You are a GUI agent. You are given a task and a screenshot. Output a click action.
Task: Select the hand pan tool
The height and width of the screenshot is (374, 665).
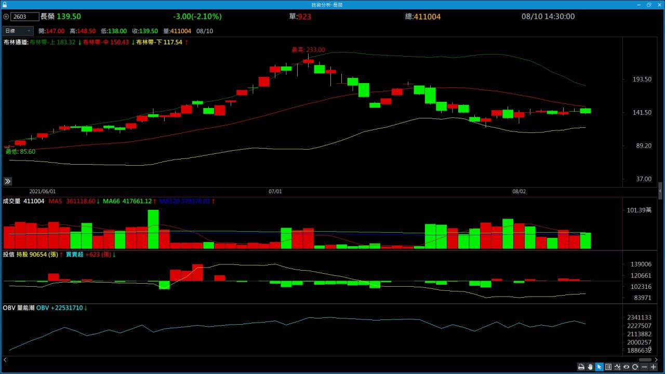pos(590,367)
